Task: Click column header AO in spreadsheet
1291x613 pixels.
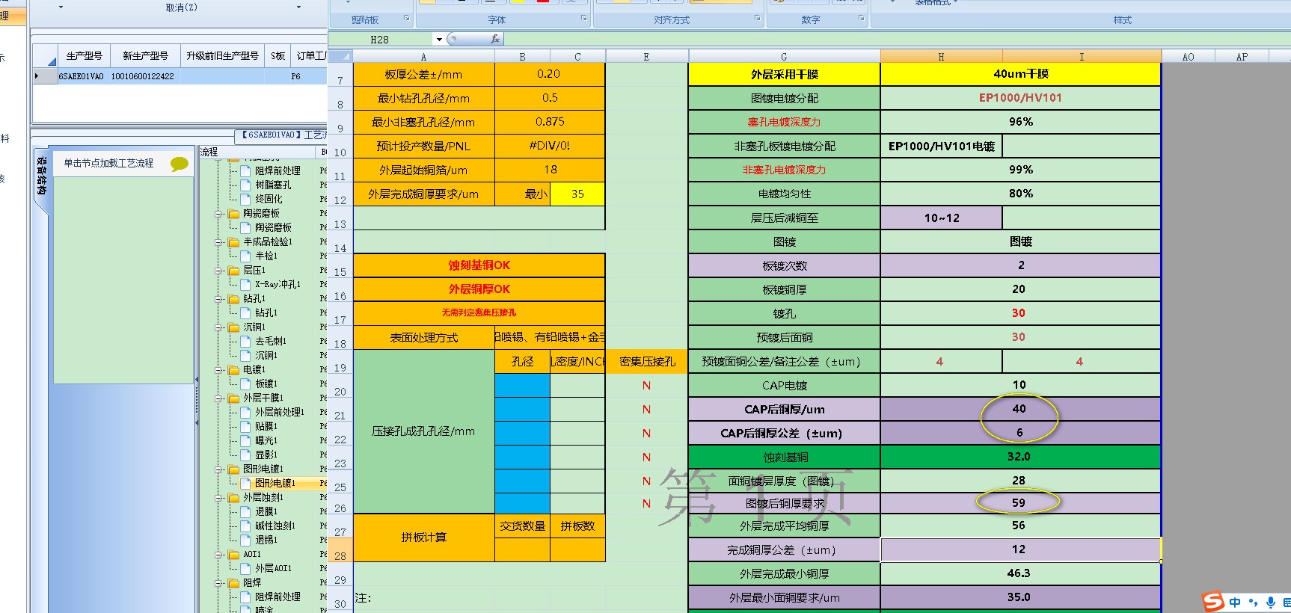Action: tap(1188, 57)
